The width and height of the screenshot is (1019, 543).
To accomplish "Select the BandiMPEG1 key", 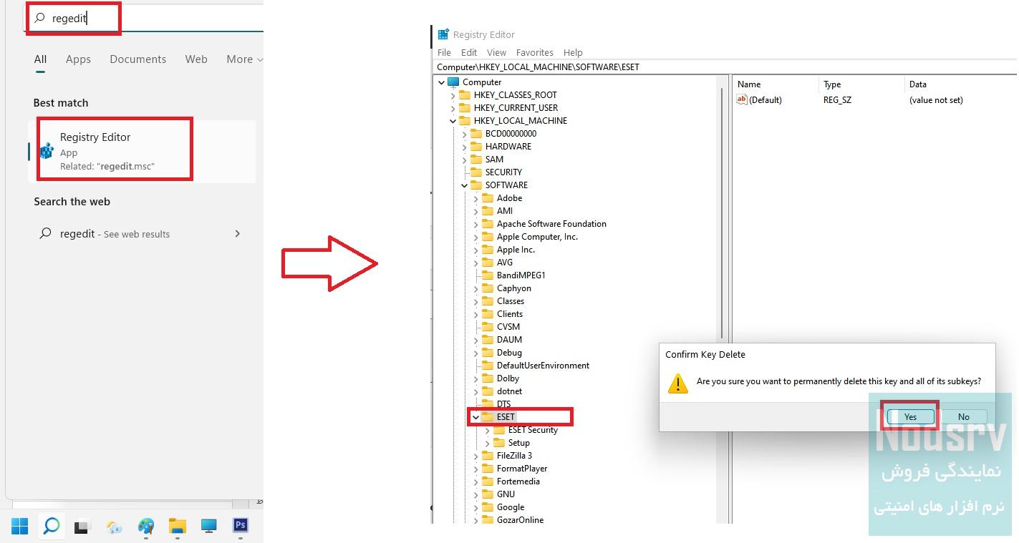I will (521, 275).
